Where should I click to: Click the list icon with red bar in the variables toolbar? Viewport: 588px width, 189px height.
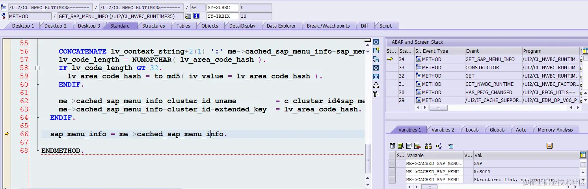(x=417, y=146)
